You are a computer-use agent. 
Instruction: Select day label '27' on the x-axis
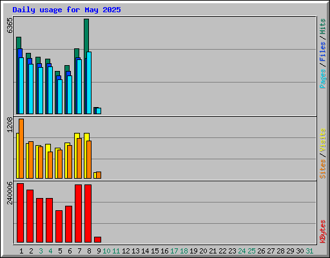[271, 251]
